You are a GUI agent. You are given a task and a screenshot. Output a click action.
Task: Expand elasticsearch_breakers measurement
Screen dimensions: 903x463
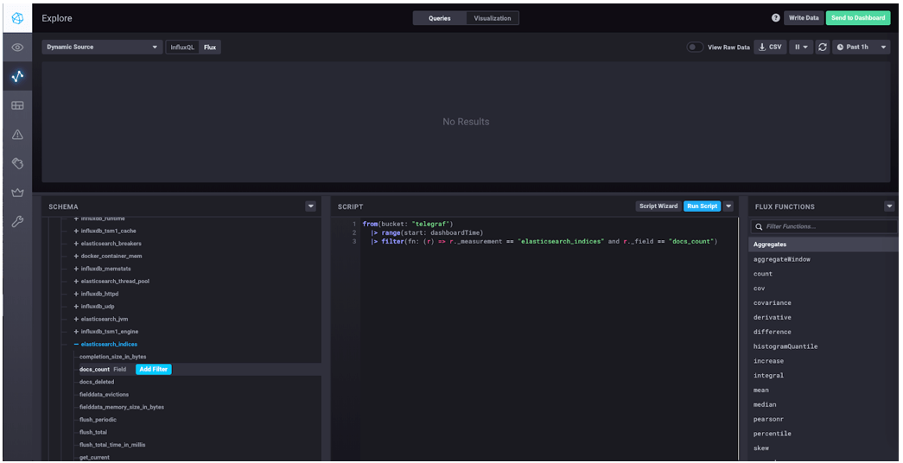click(107, 244)
